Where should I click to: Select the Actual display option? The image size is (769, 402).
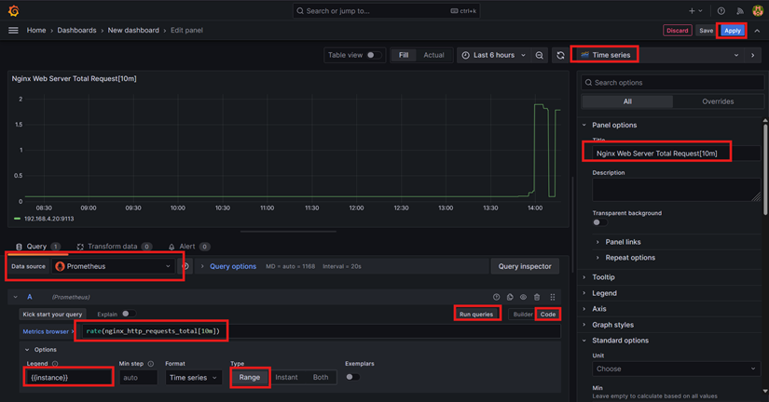tap(433, 55)
